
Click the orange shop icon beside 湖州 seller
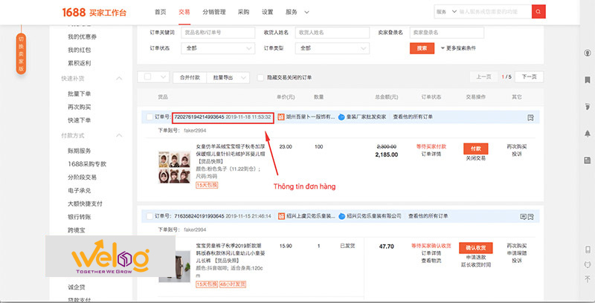pos(281,117)
